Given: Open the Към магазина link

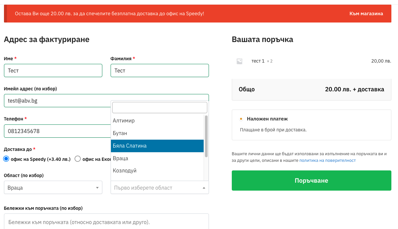Looking at the screenshot, I should click(366, 14).
